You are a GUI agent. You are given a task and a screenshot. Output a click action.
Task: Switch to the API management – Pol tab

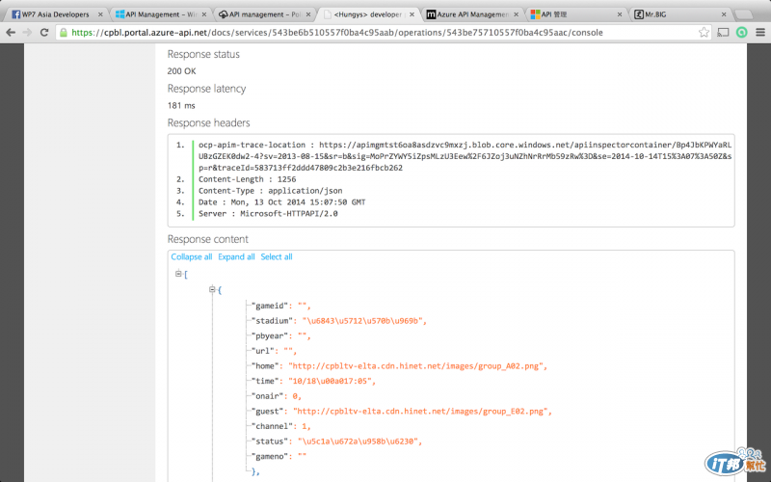264,14
